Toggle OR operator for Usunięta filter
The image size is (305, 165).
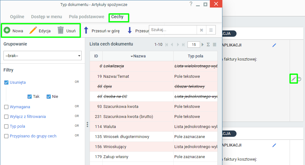click(x=77, y=82)
